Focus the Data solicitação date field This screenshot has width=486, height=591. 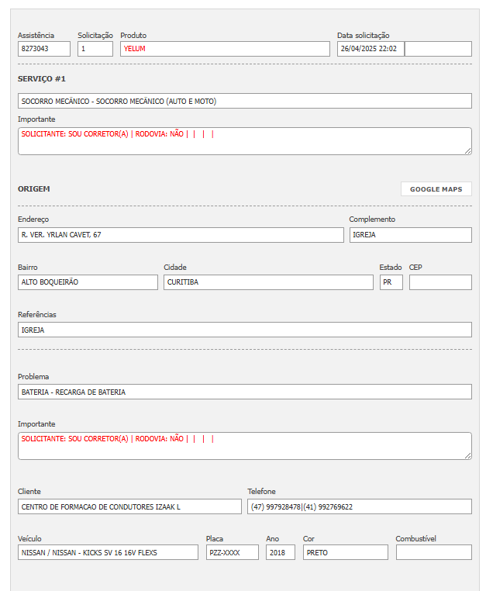(371, 49)
